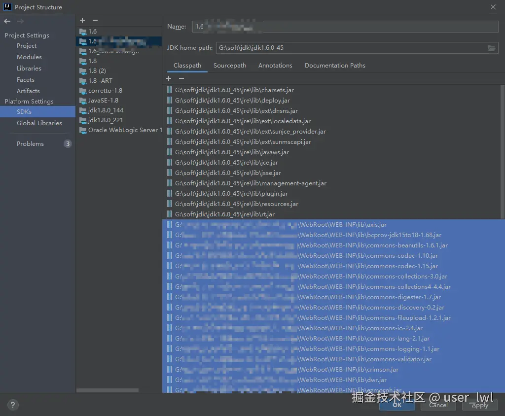Select the commons-fileupload-1.2.1.jar row

tap(334, 318)
